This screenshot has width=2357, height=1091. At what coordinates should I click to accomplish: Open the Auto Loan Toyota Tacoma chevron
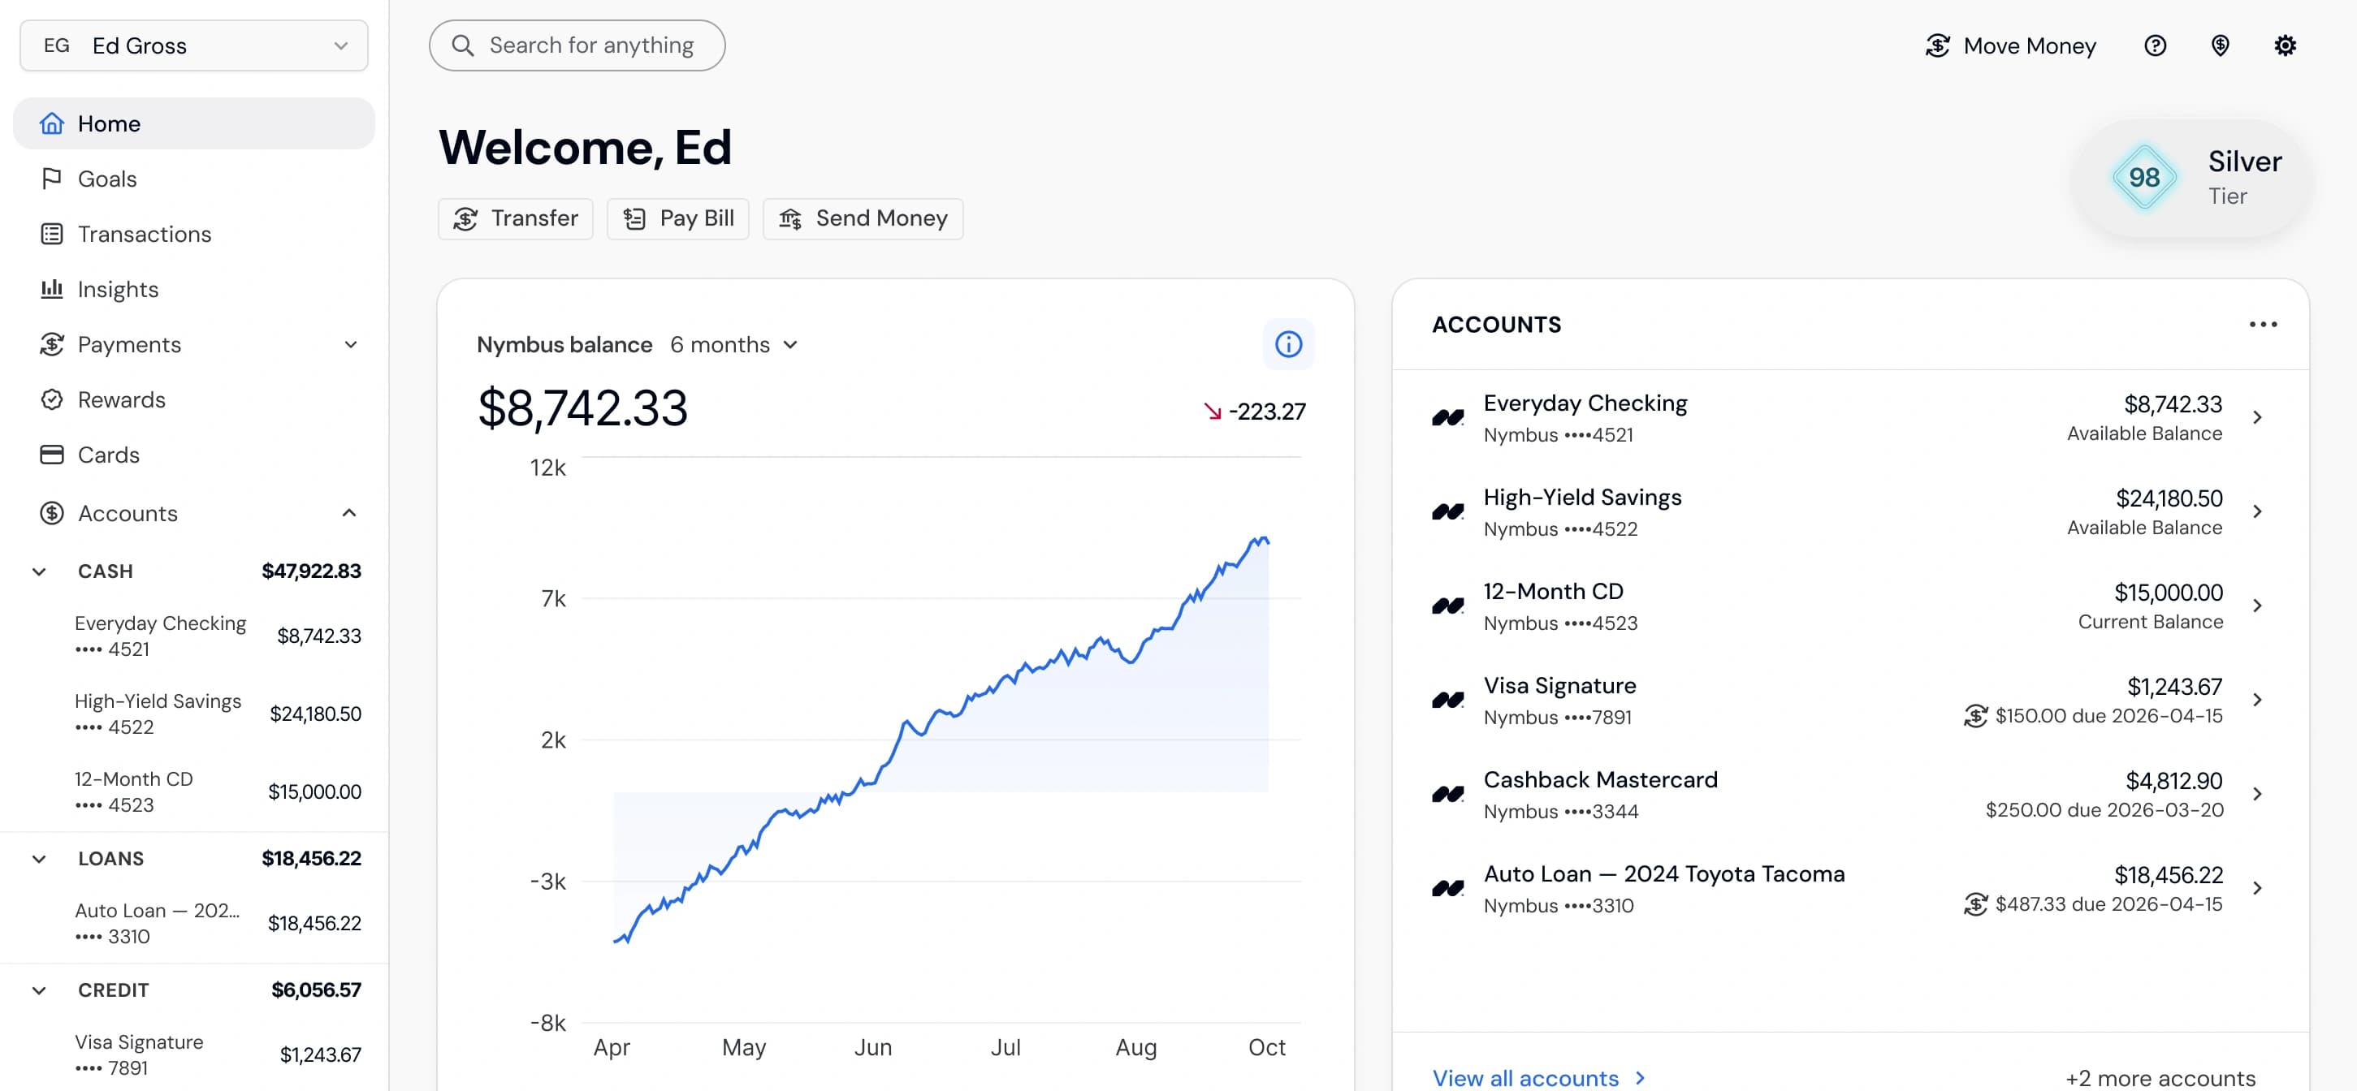2257,889
